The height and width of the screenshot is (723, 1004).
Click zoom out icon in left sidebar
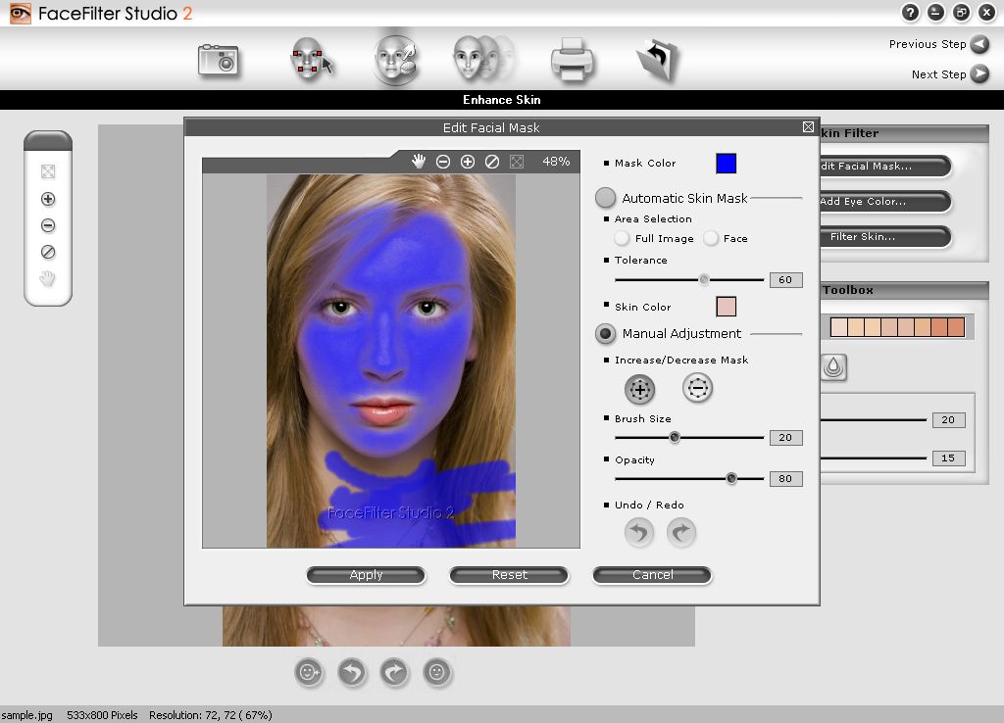[48, 225]
